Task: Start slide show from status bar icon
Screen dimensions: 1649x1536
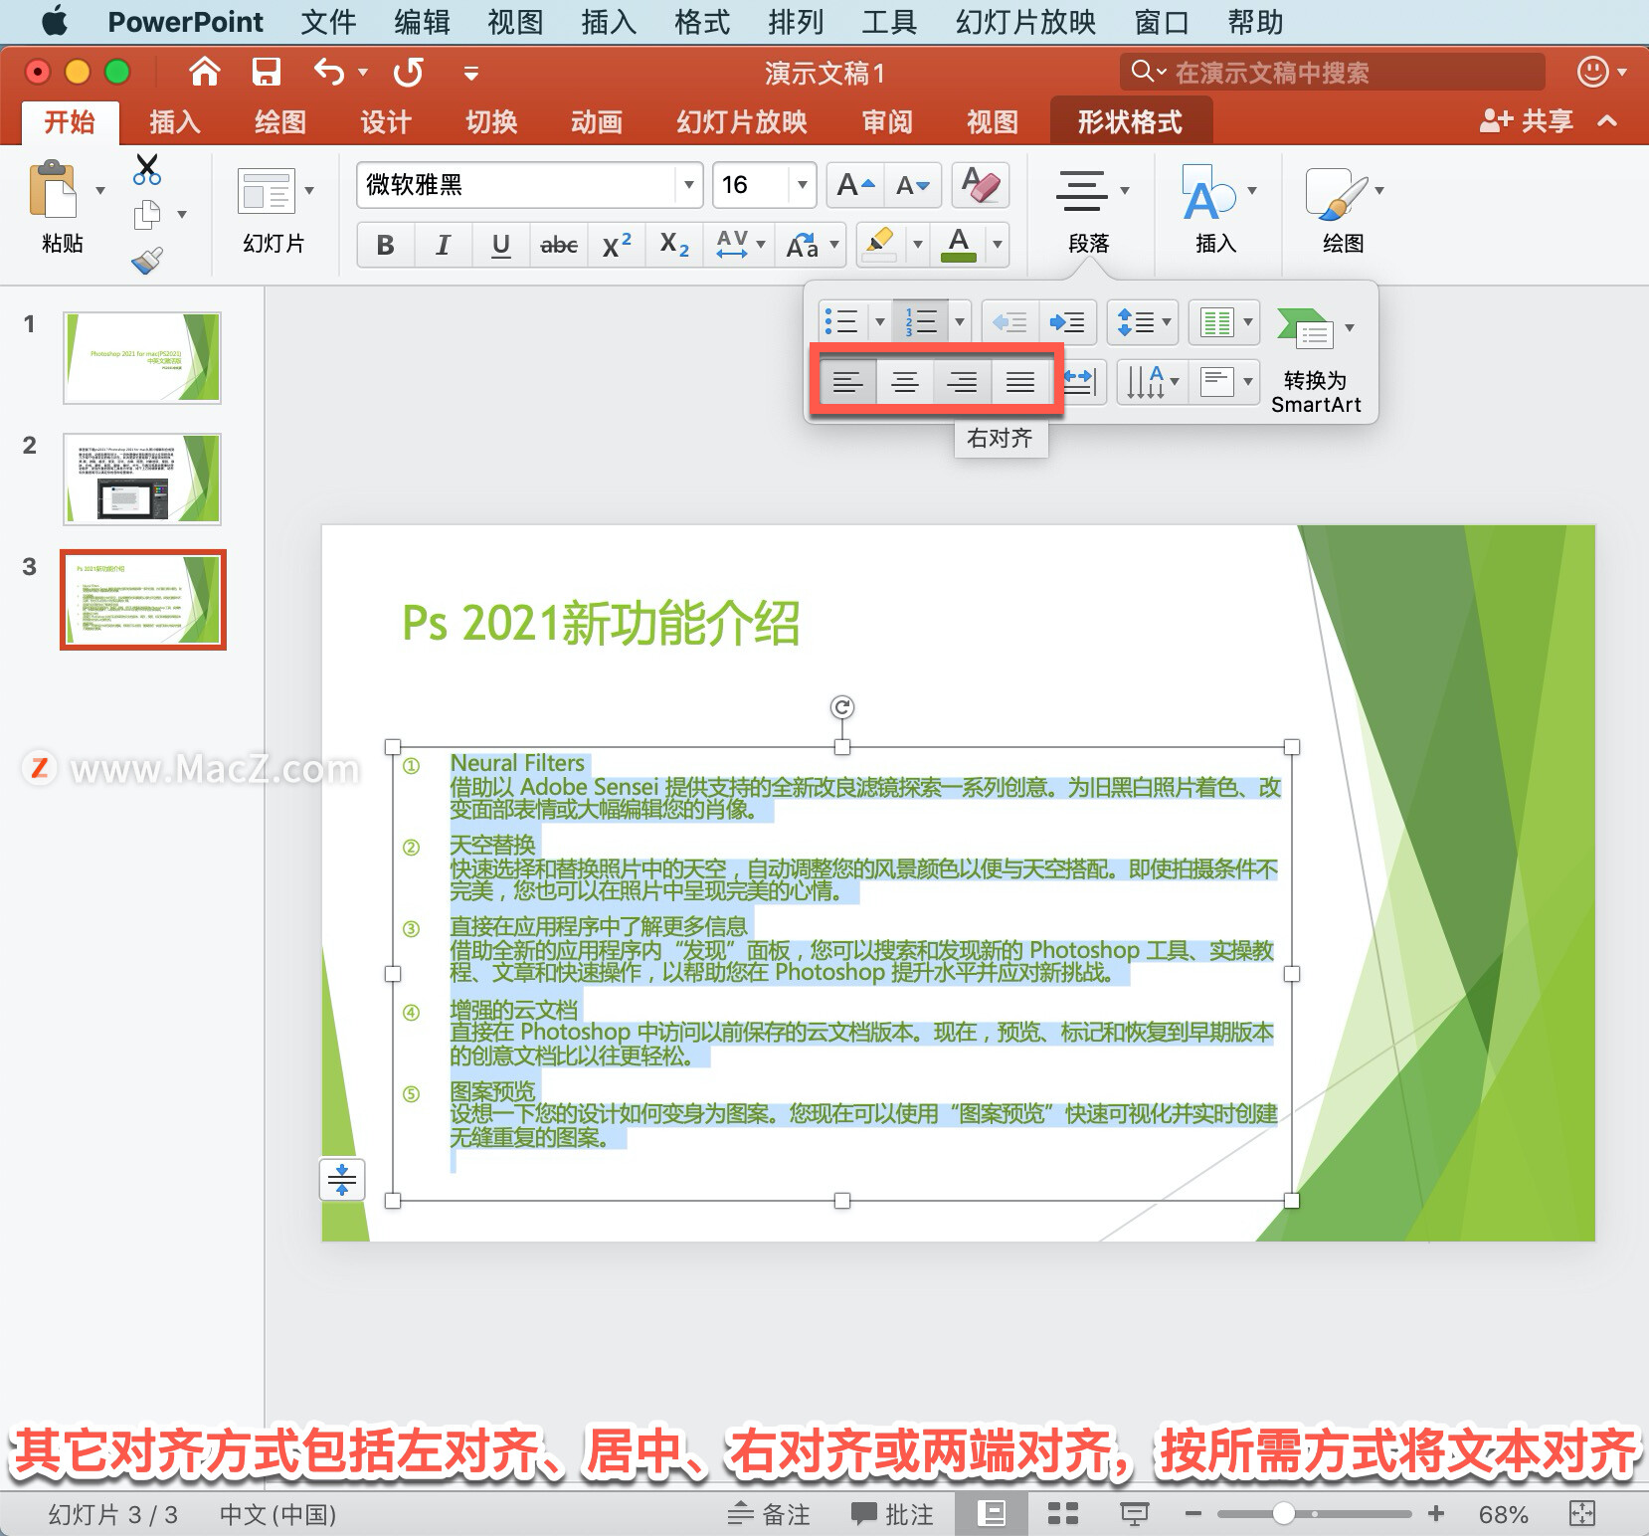Action: [x=1135, y=1514]
